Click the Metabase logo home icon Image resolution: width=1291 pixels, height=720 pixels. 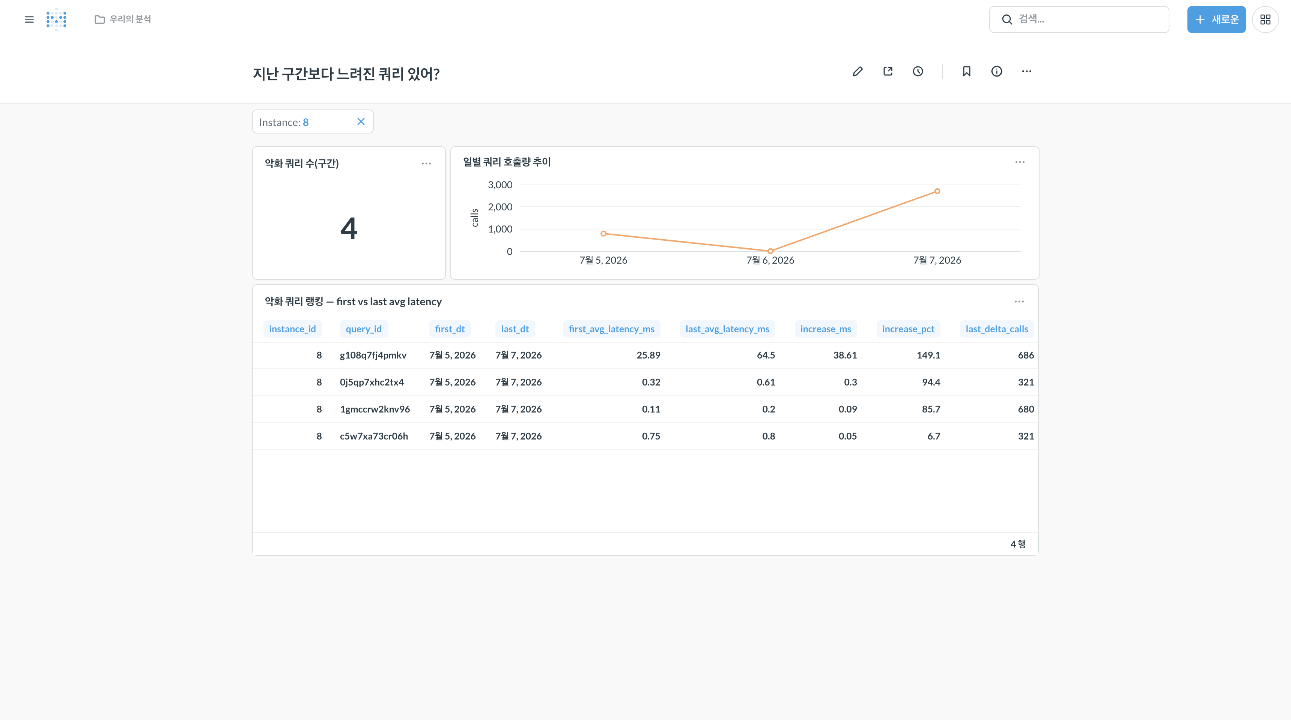click(57, 19)
